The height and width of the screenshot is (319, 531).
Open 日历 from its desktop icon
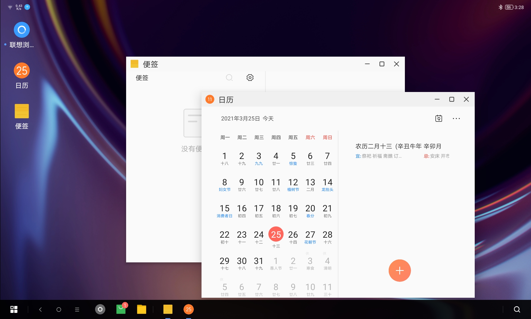(22, 70)
